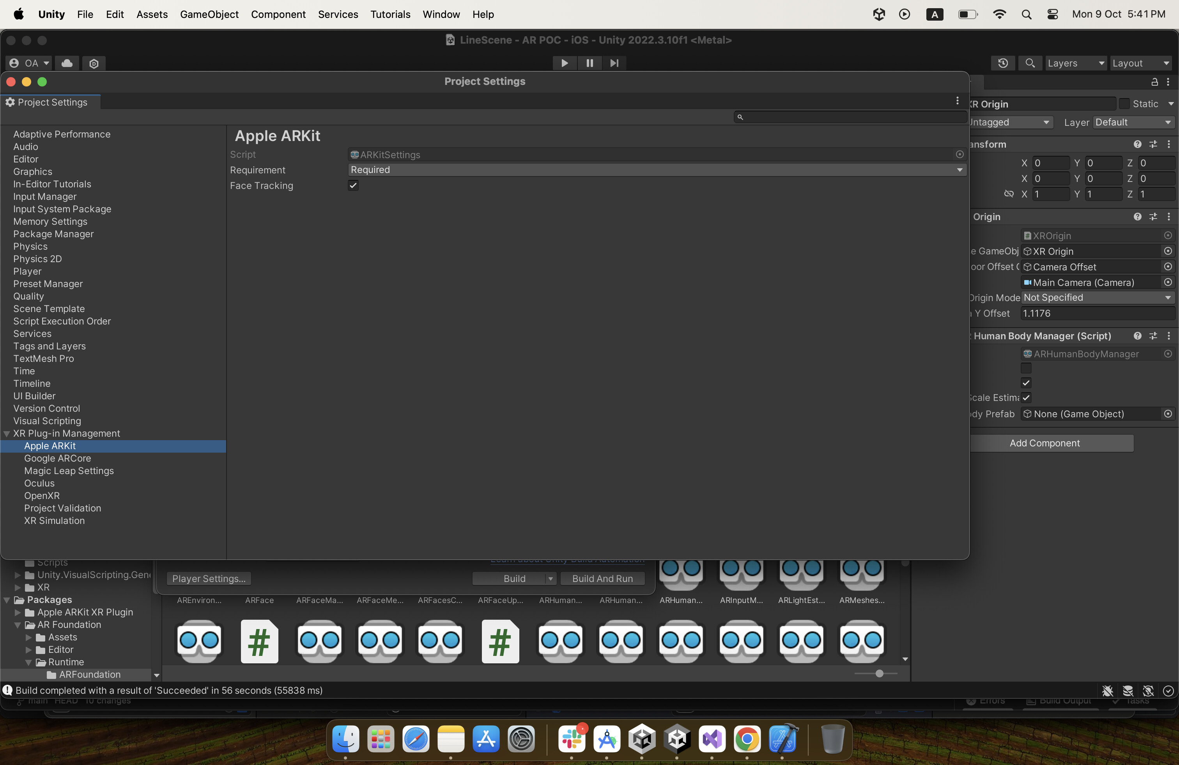The width and height of the screenshot is (1179, 765).
Task: Select OpenXR under XR Plug-in Management
Action: 42,496
